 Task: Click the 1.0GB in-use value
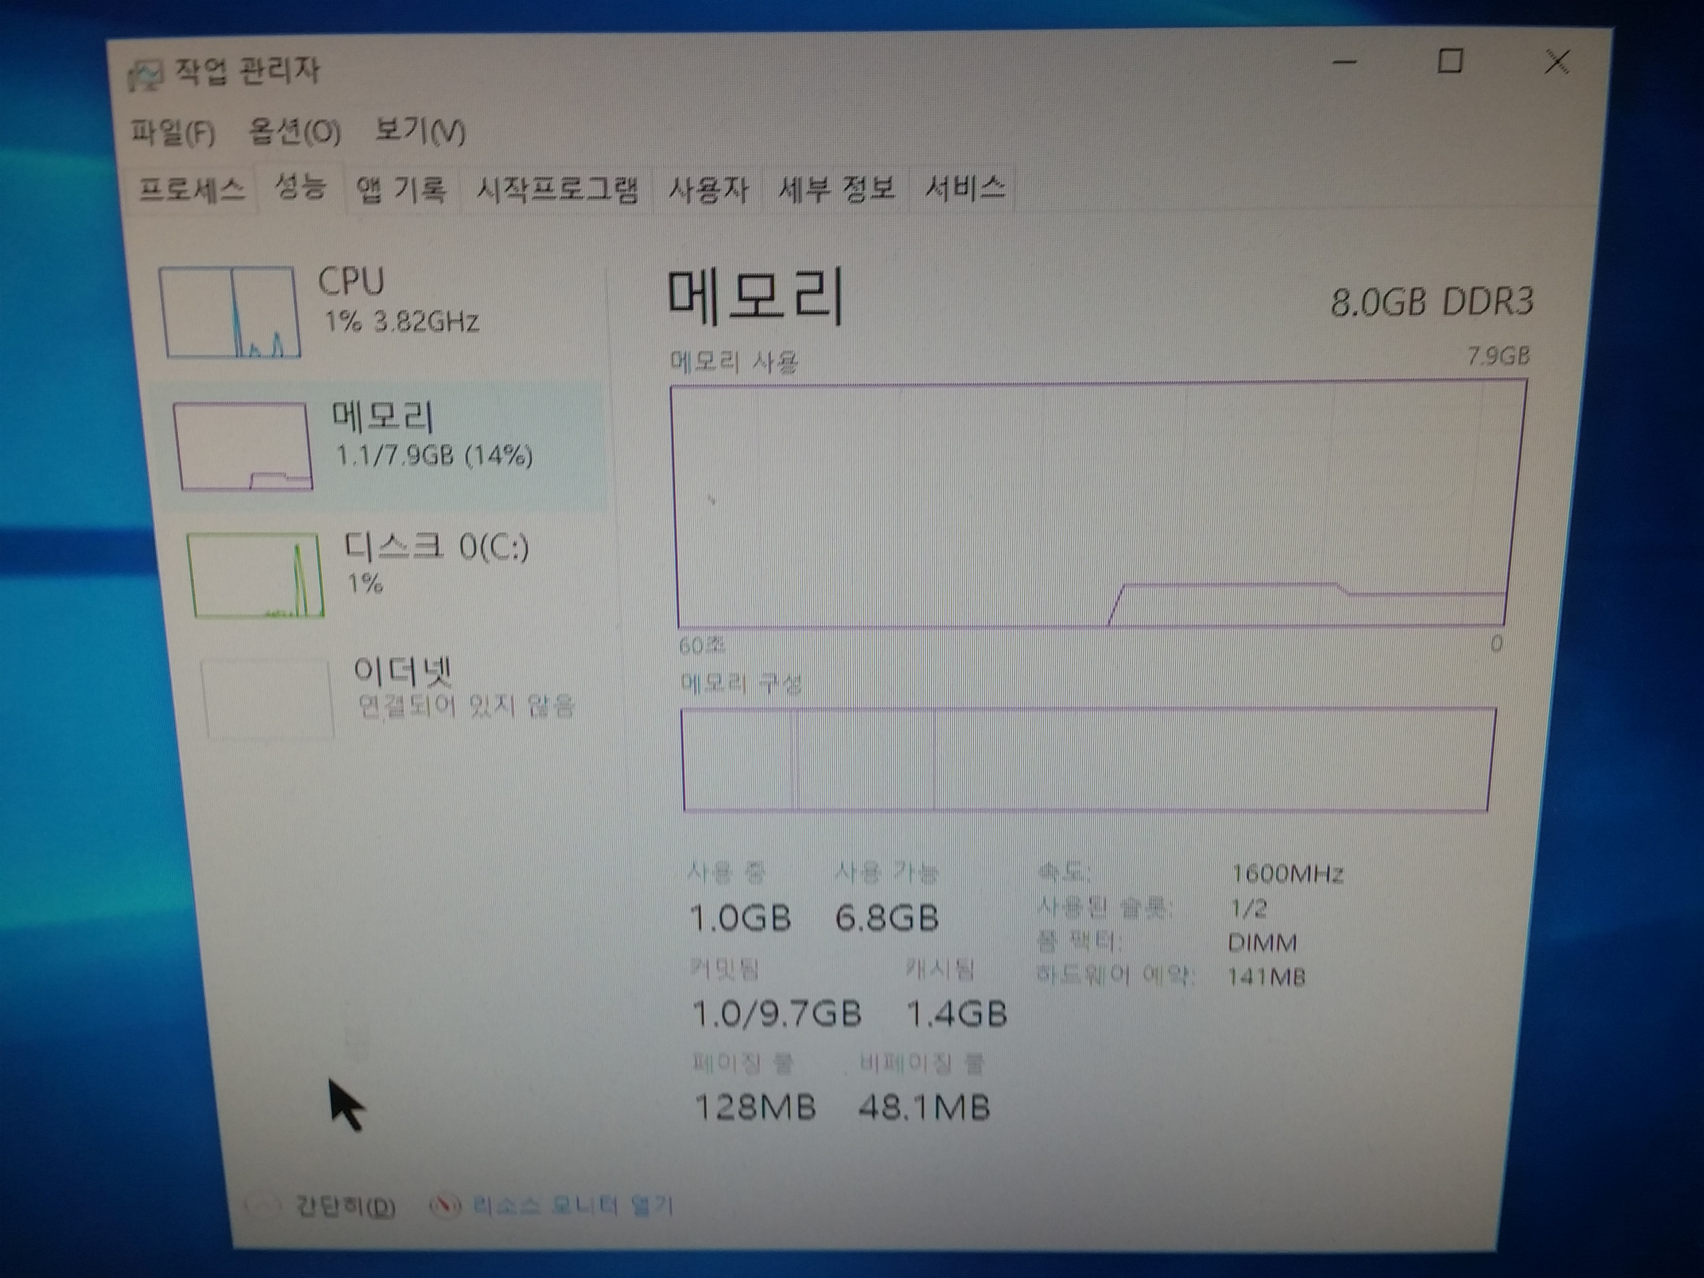(x=740, y=918)
